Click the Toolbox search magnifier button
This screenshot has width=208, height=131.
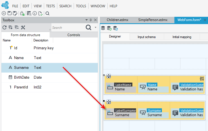coord(88,27)
